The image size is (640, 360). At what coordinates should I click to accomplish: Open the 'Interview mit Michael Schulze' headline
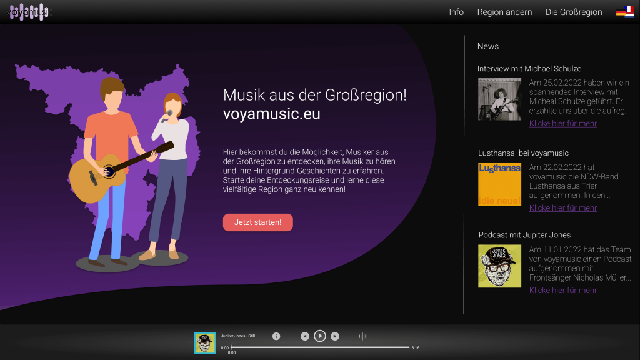tap(529, 68)
